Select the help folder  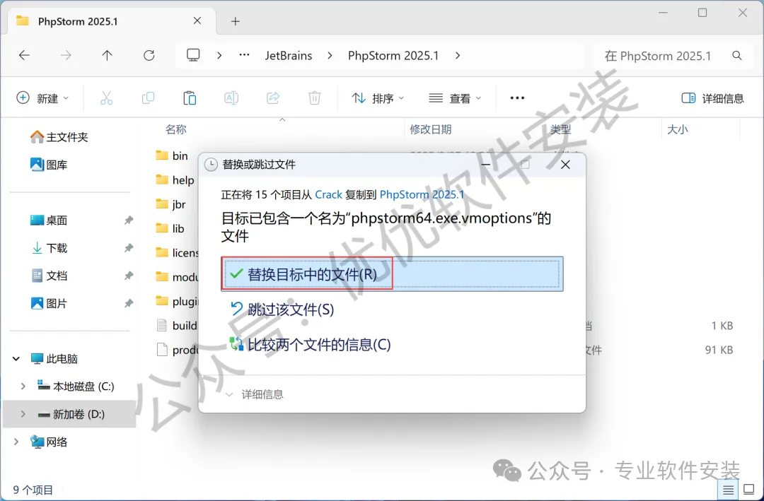pyautogui.click(x=175, y=180)
